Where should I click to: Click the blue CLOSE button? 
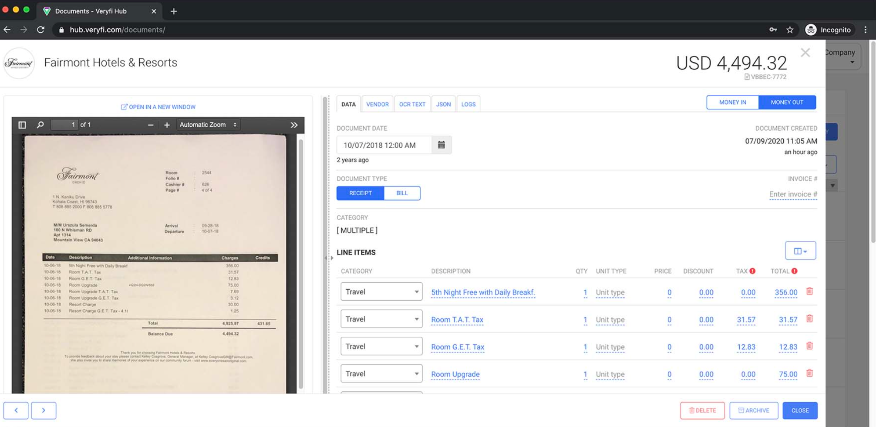point(800,410)
